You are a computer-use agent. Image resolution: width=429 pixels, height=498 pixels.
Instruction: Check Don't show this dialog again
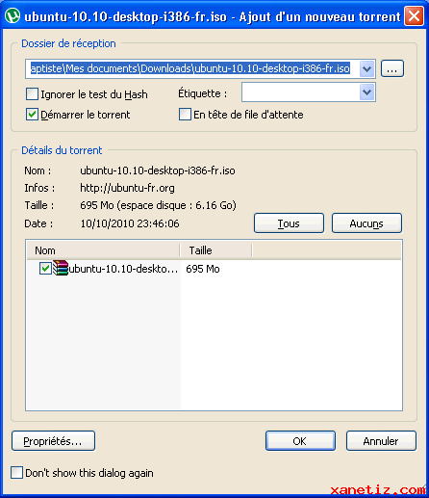[x=16, y=473]
